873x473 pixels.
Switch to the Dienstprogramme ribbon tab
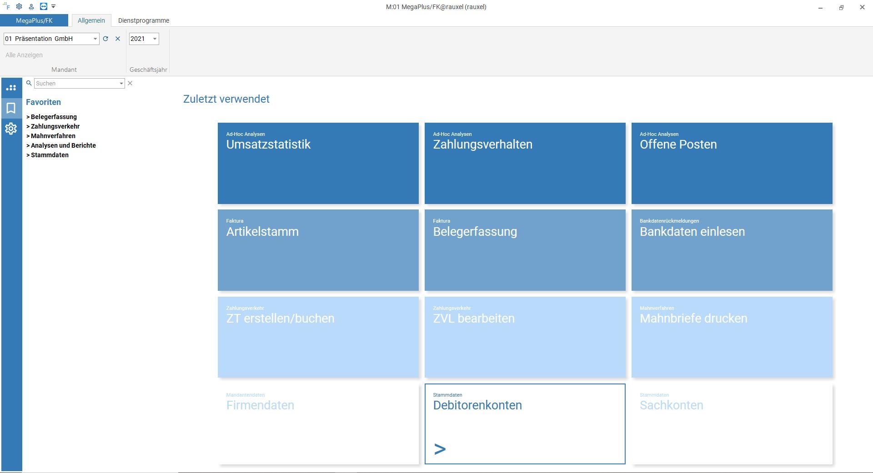(x=144, y=20)
